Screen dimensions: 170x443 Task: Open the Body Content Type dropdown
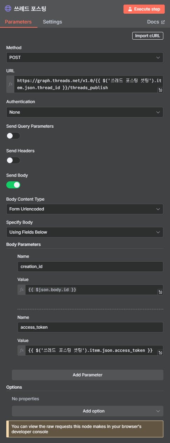(85, 209)
